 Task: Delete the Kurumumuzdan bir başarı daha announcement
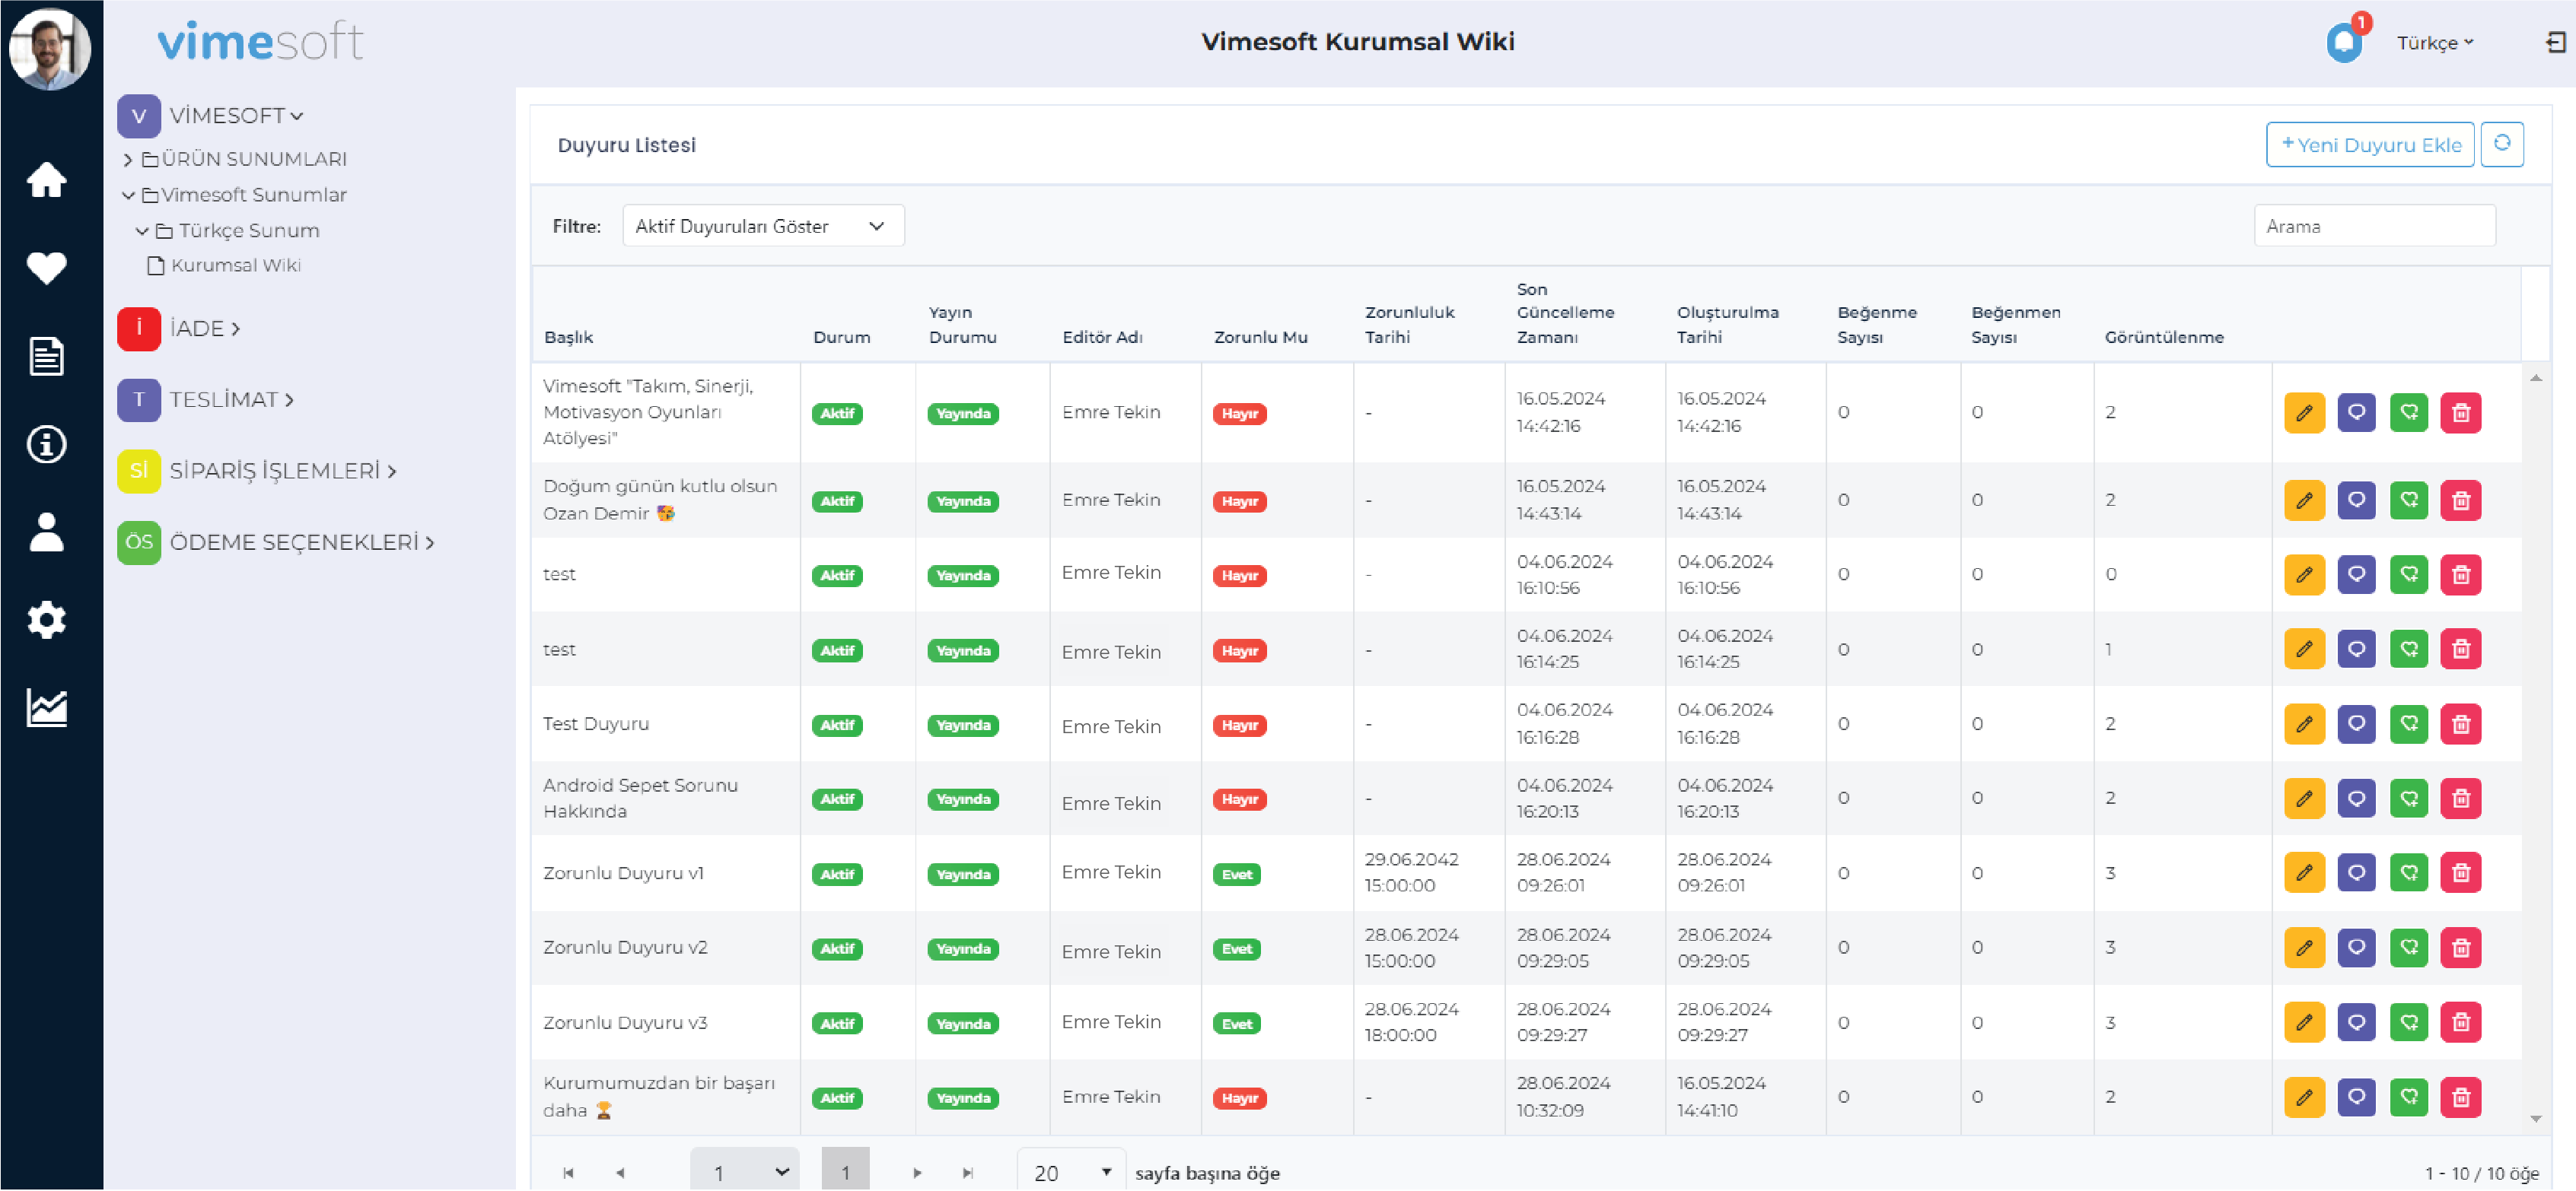(2461, 1097)
